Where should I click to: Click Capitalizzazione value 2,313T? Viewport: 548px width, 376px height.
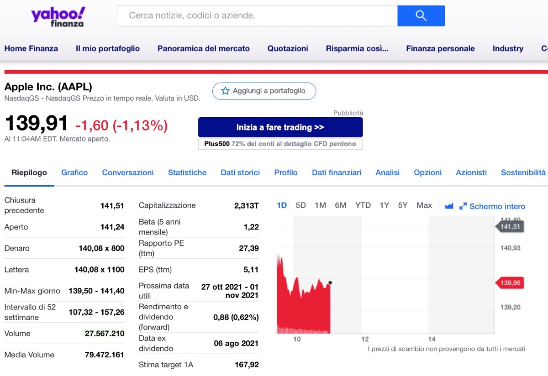(x=247, y=206)
